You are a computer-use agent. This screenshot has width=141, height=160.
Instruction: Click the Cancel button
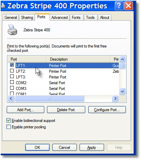point(64,148)
